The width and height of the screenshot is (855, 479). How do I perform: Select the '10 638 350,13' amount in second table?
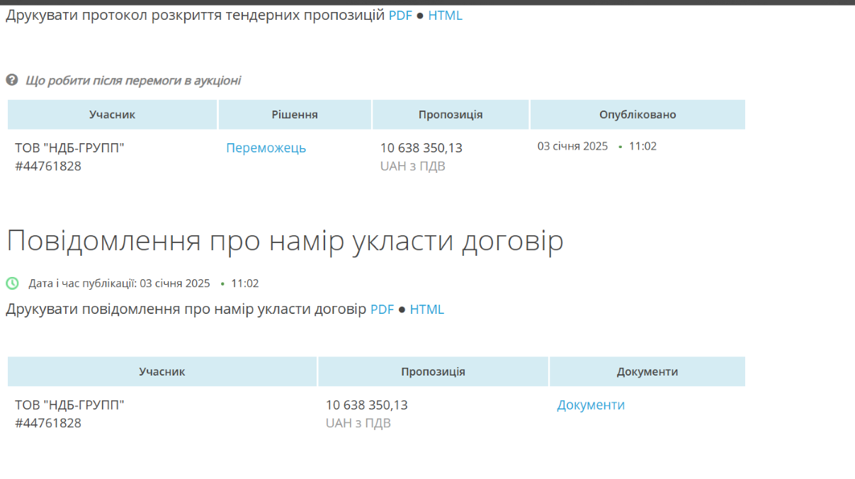367,405
